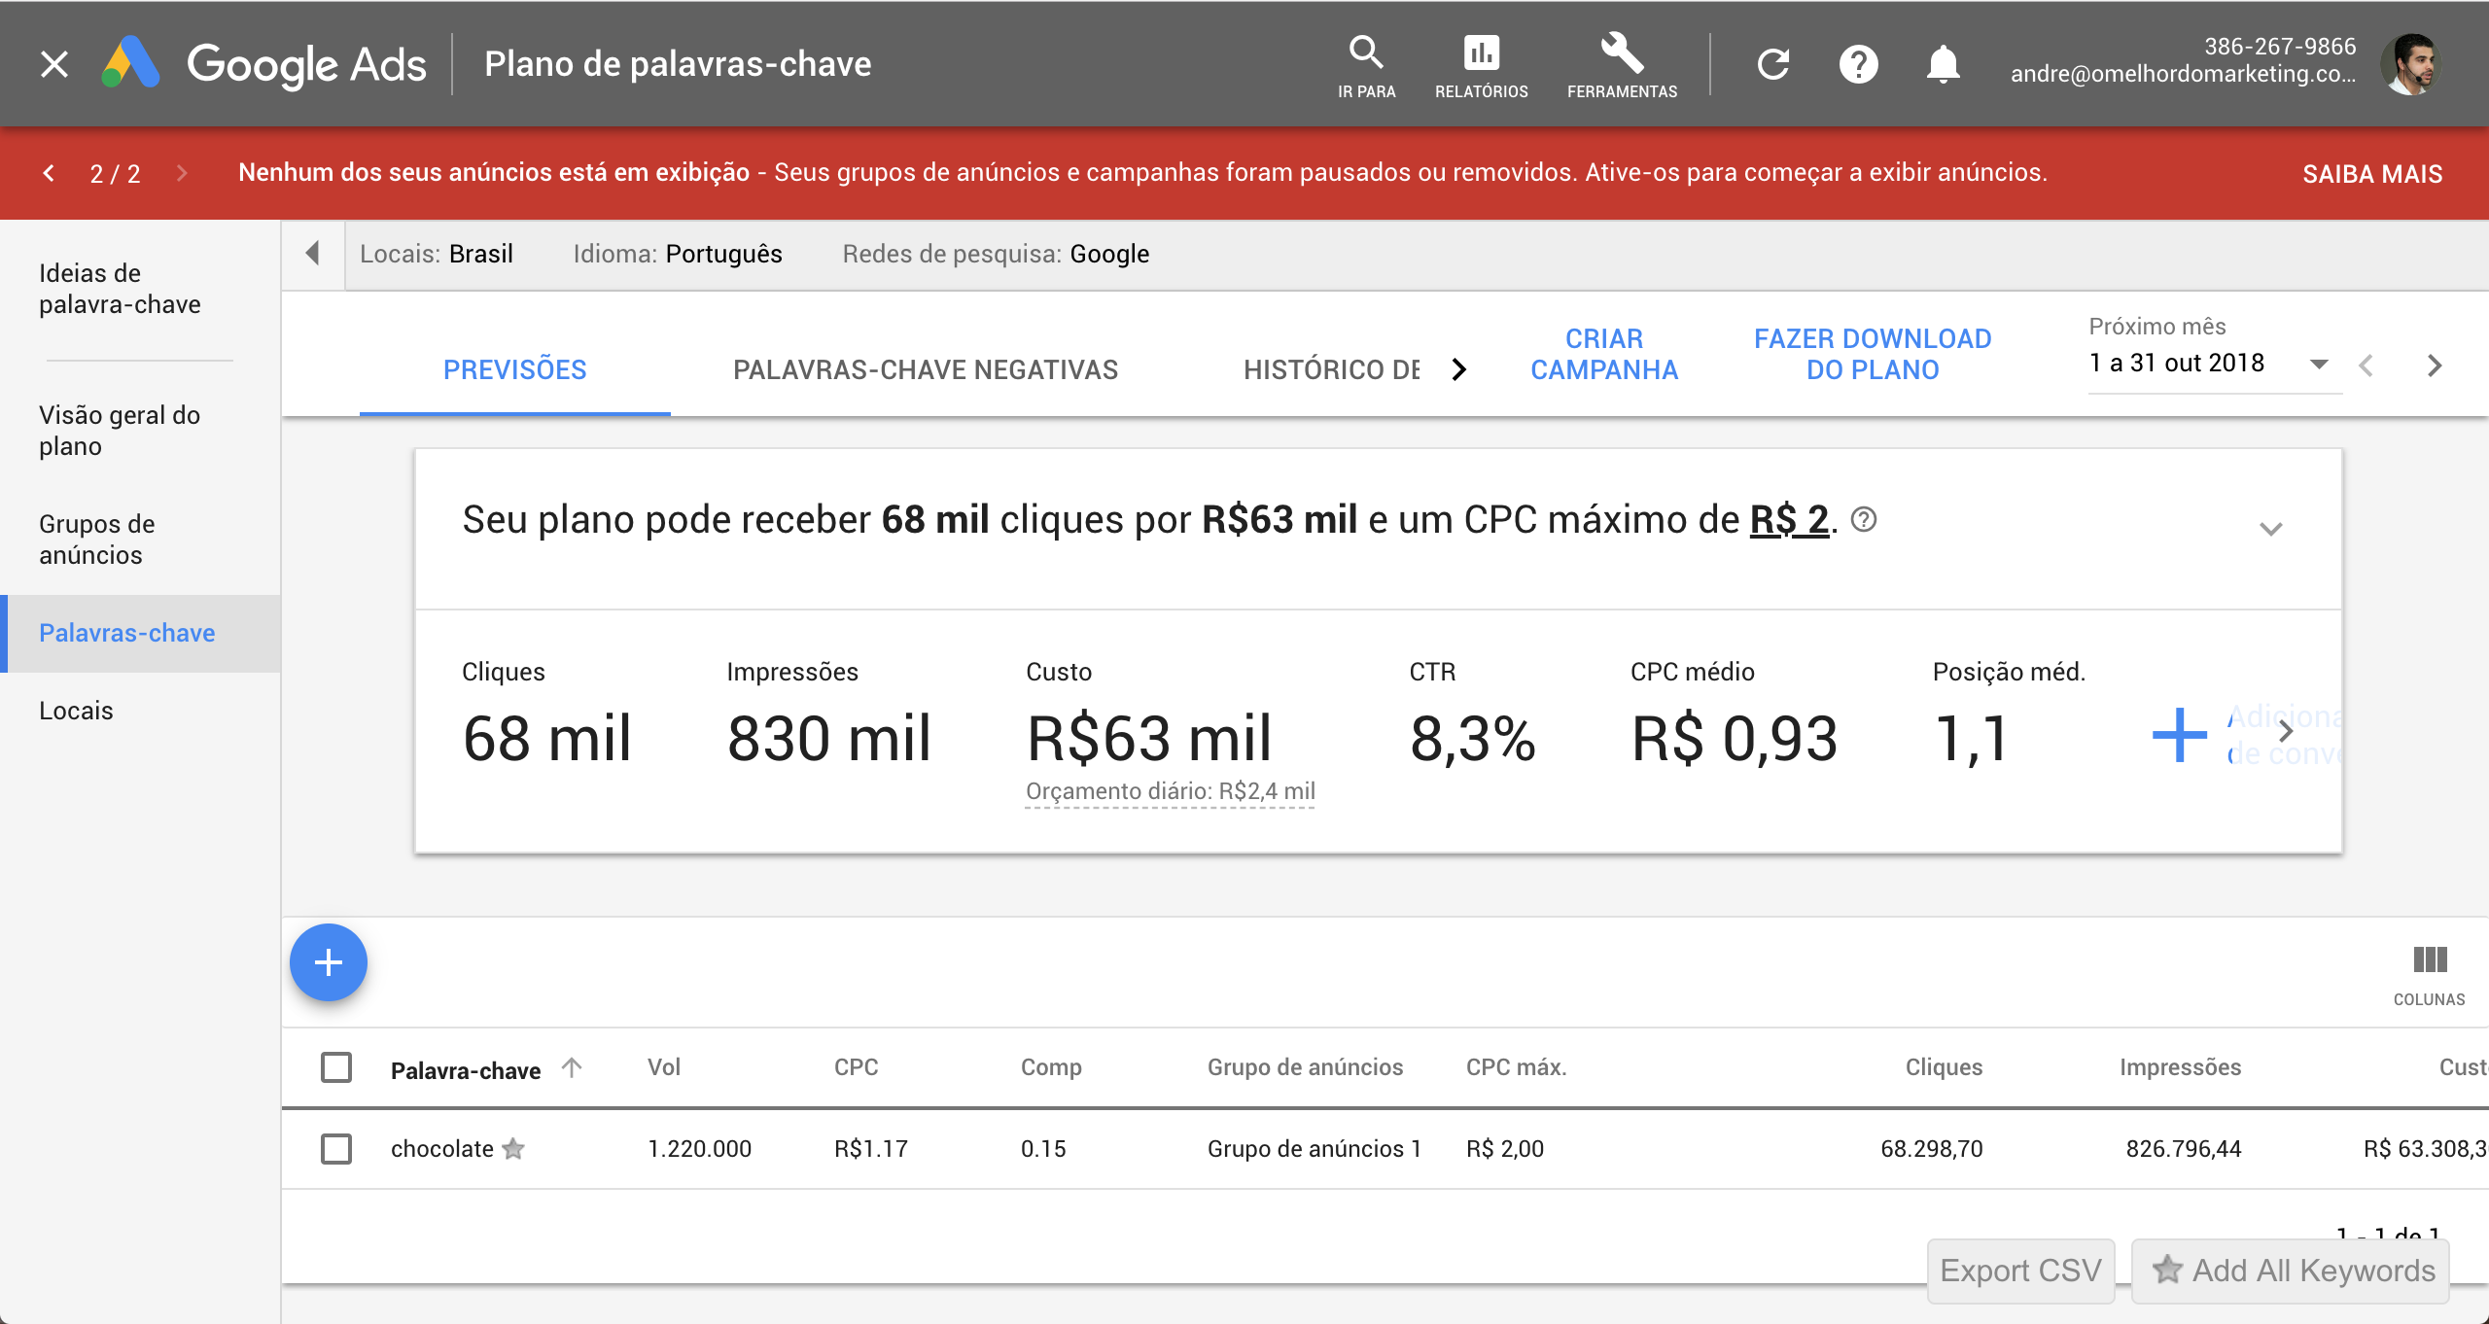Viewport: 2489px width, 1324px height.
Task: Click Criar Campanha button
Action: [x=1603, y=354]
